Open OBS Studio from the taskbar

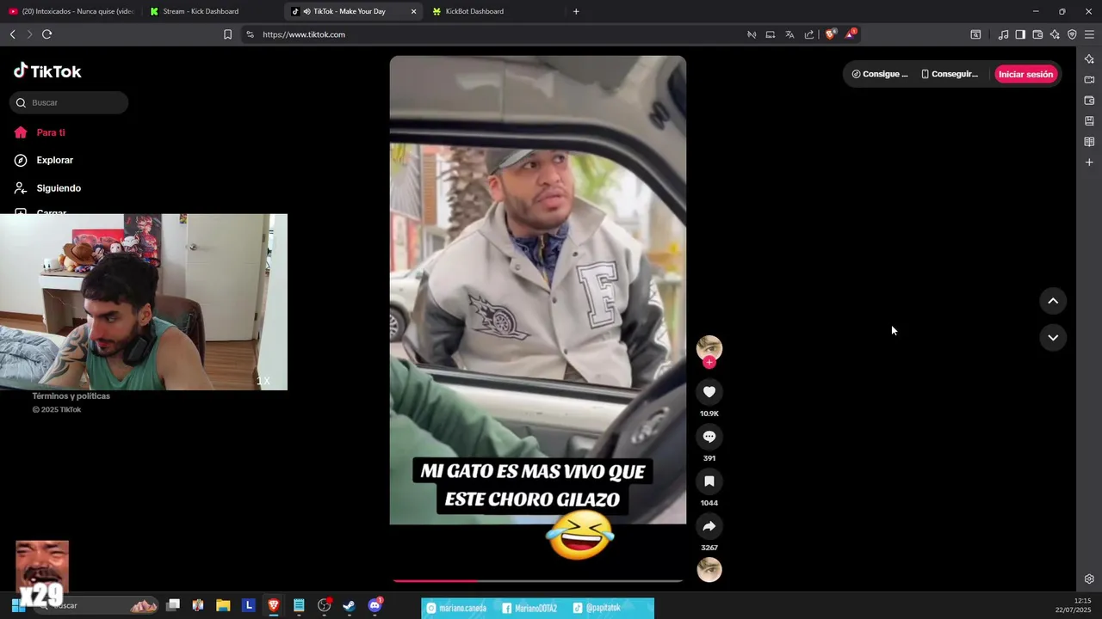coord(324,605)
